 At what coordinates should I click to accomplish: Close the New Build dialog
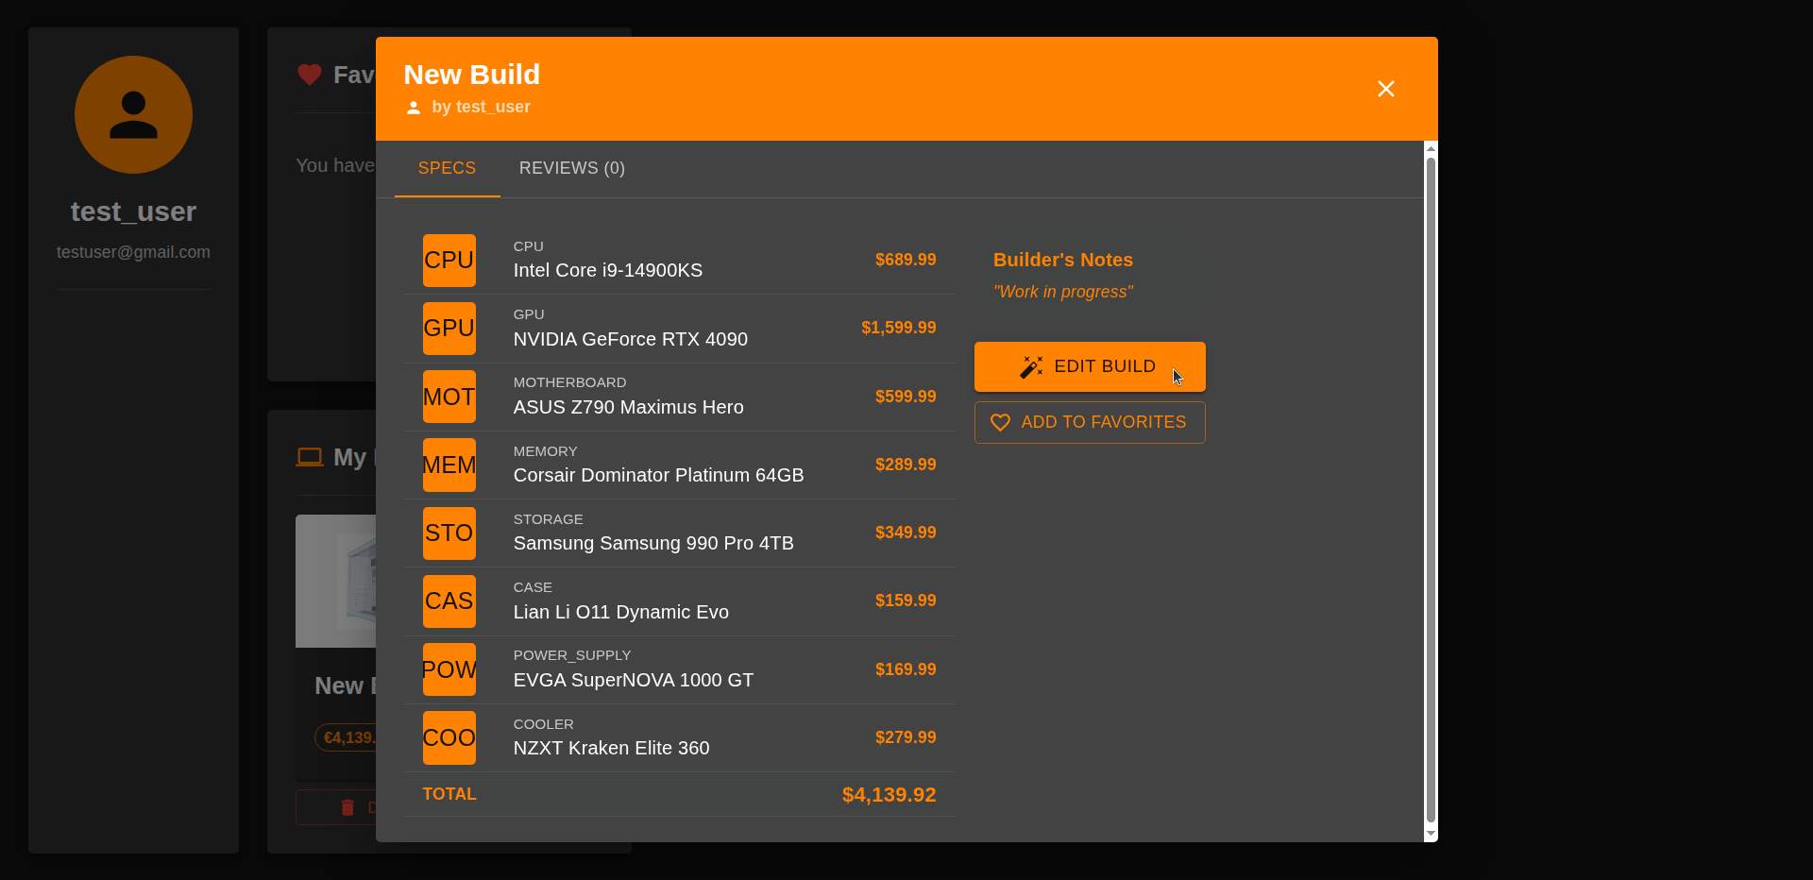click(1385, 89)
